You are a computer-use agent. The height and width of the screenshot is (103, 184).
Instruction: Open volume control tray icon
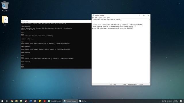(168, 101)
